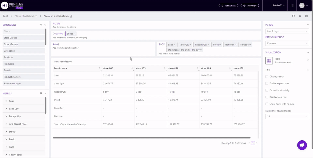The image size is (313, 158).
Task: Open the Last 7 days period dropdown
Action: (x=287, y=31)
